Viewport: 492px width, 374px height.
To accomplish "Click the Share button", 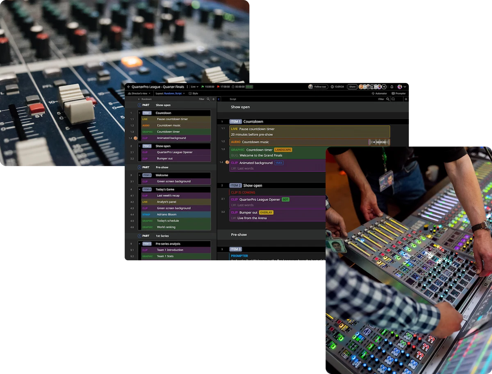I will [352, 87].
